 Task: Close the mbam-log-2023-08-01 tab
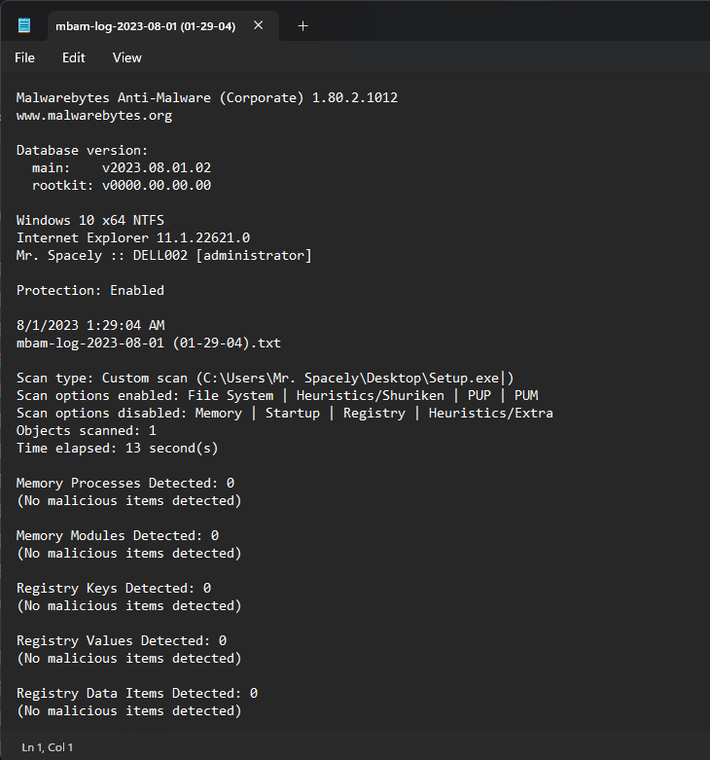[259, 25]
